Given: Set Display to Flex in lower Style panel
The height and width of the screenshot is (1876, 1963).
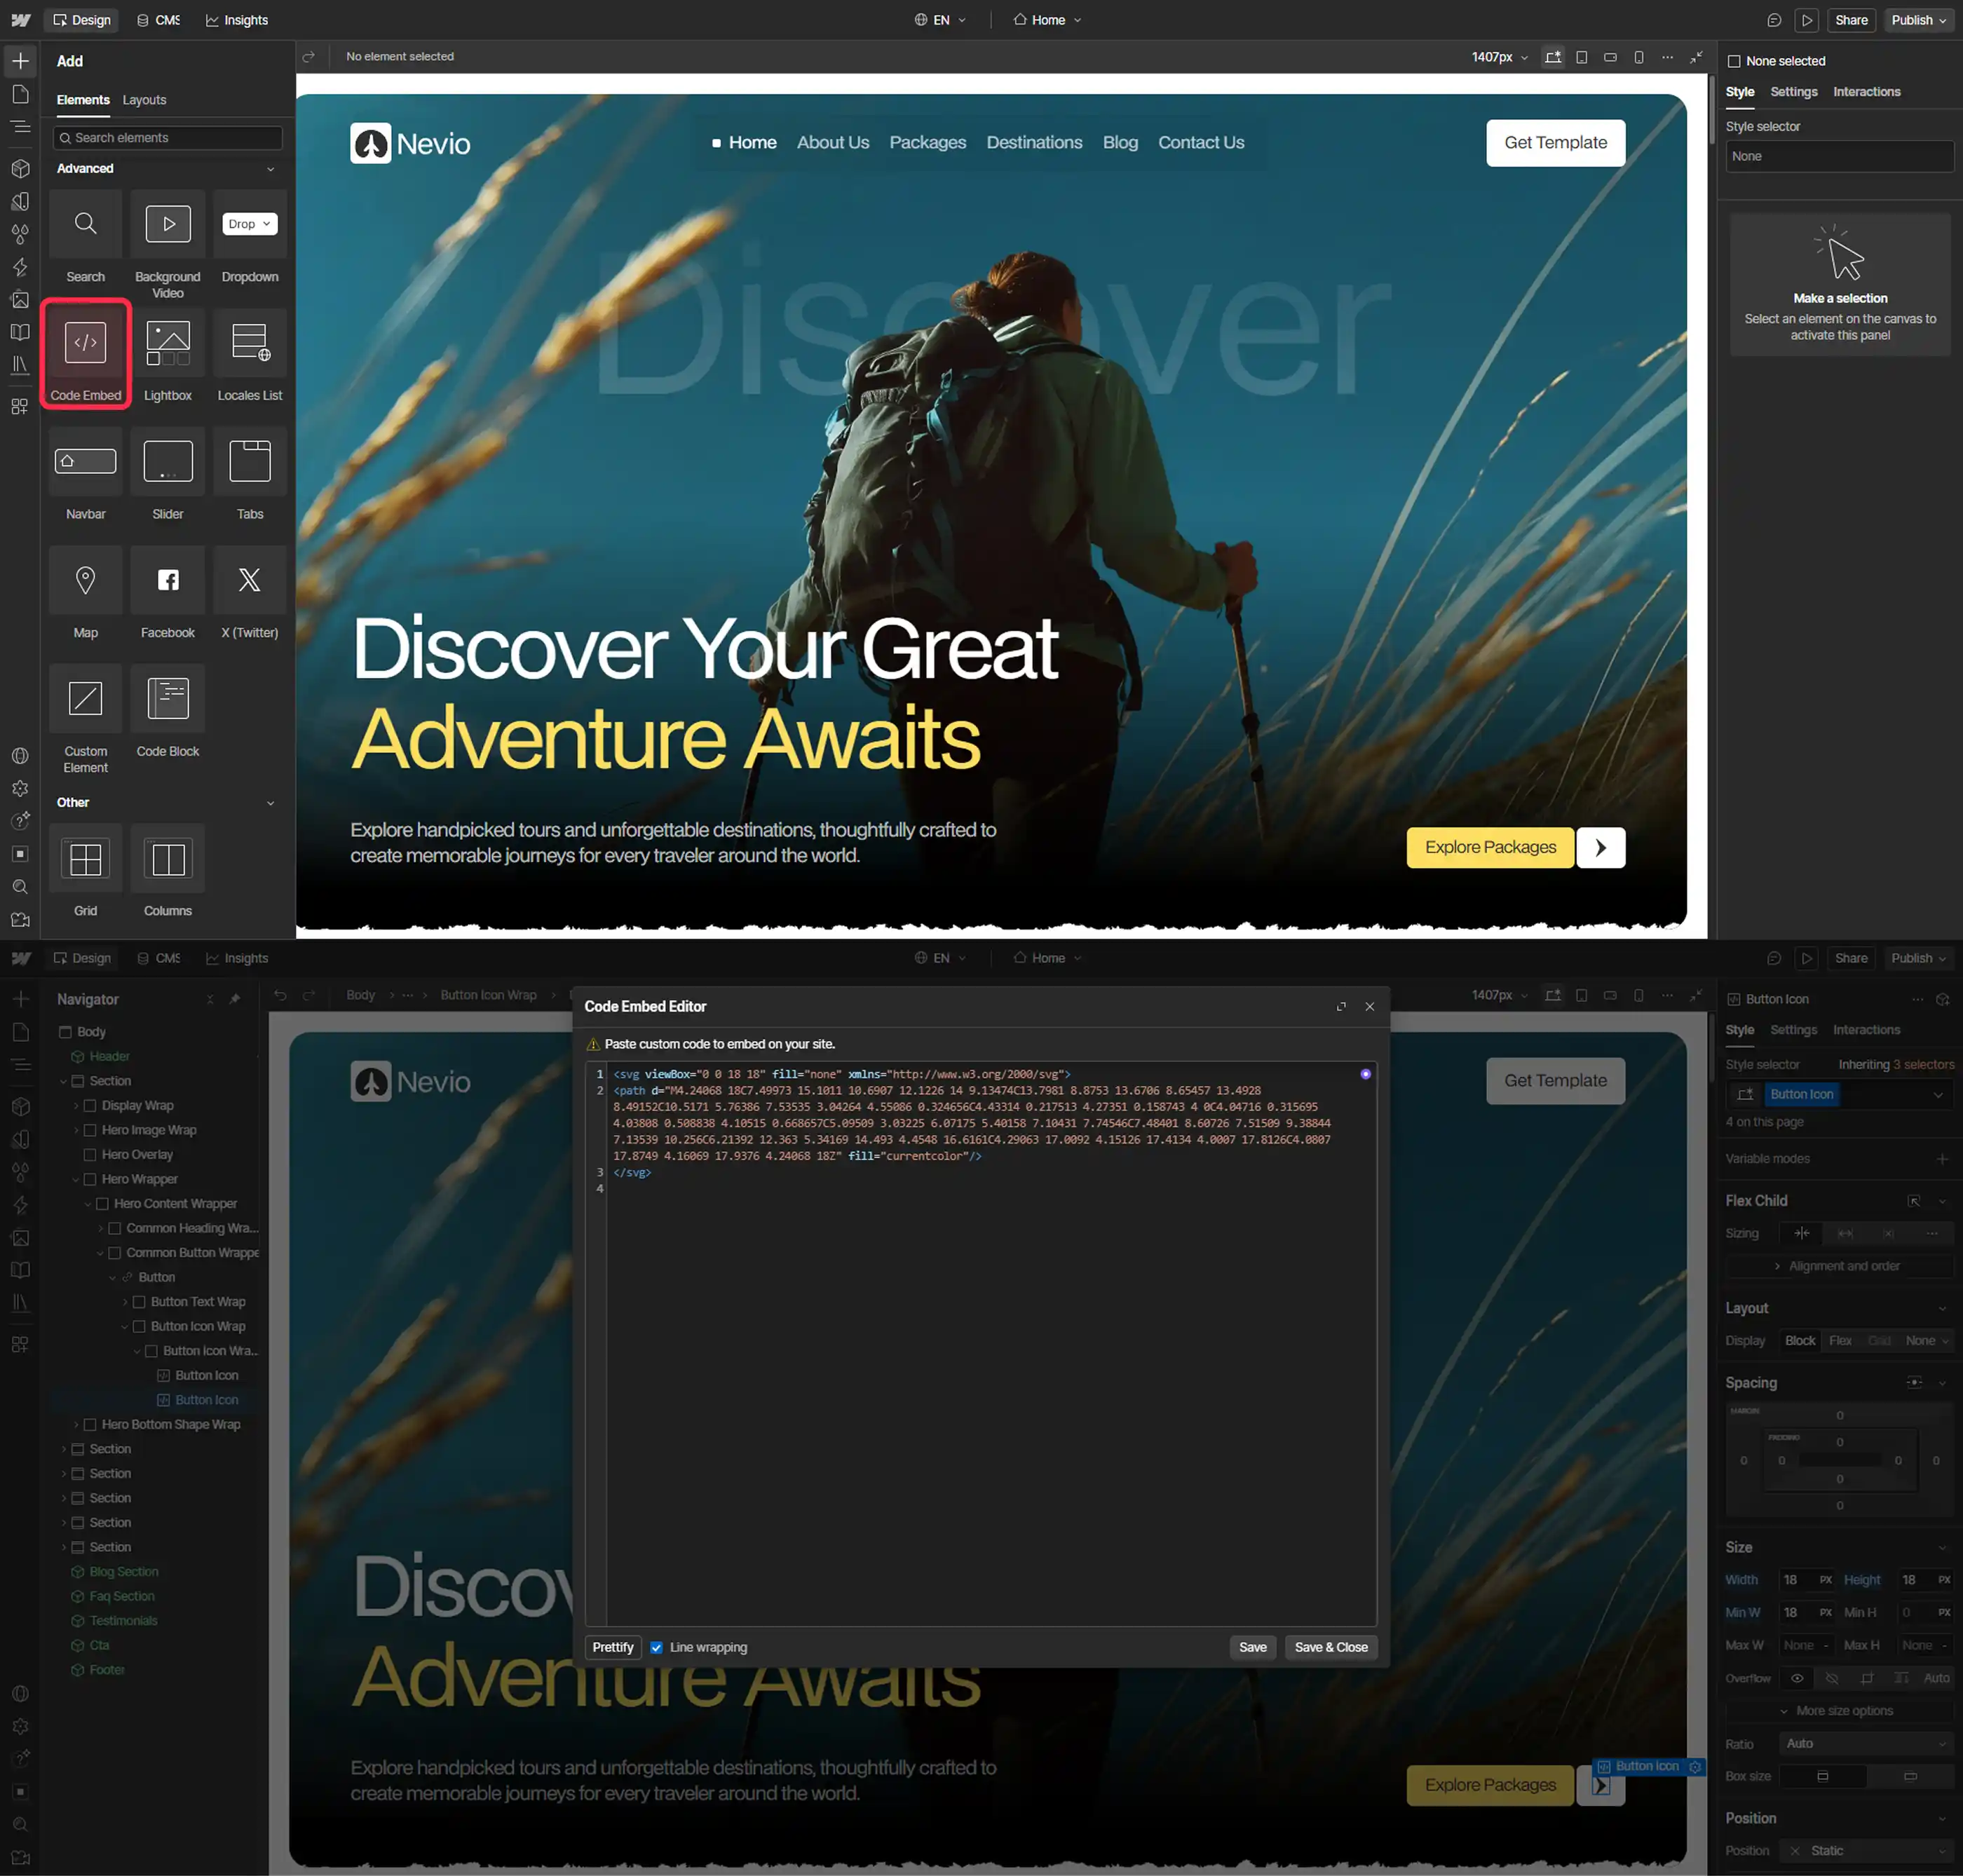Looking at the screenshot, I should coord(1840,1341).
